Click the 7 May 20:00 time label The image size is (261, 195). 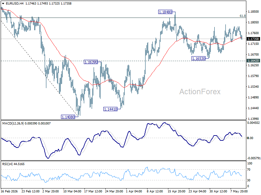coord(239,191)
